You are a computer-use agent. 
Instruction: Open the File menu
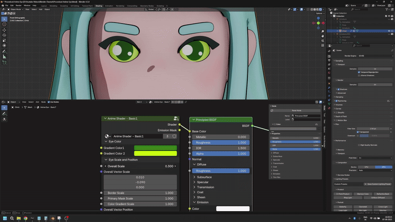point(6,5)
